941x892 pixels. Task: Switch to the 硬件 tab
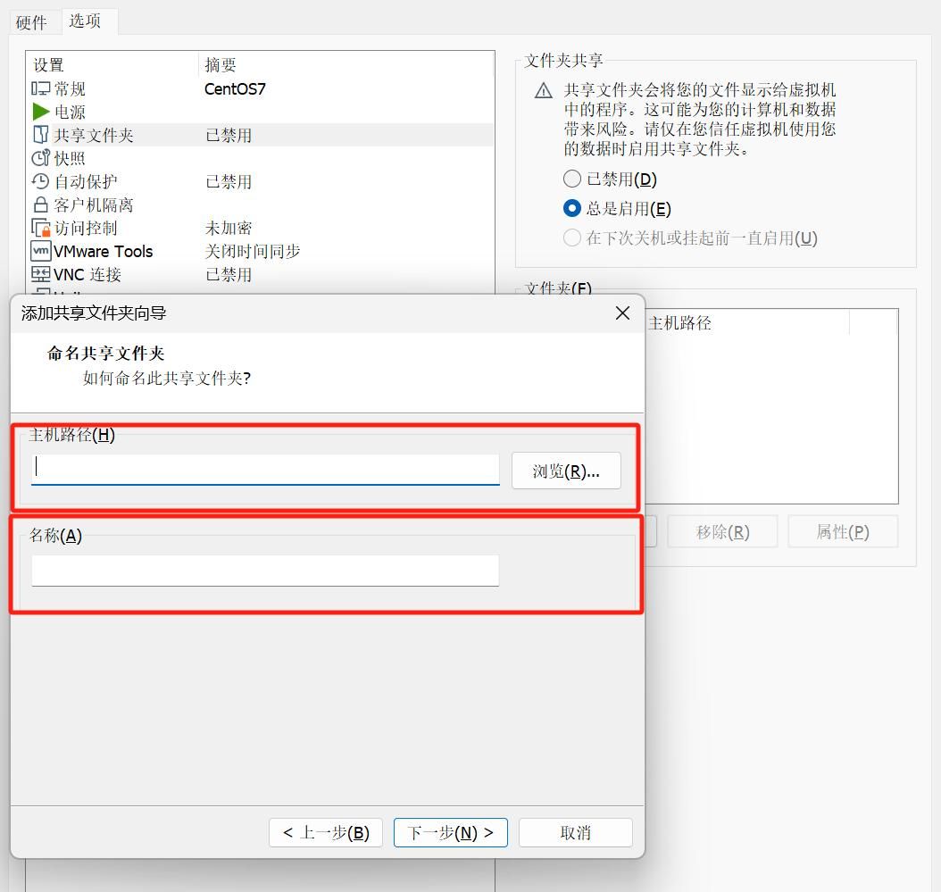[x=33, y=21]
